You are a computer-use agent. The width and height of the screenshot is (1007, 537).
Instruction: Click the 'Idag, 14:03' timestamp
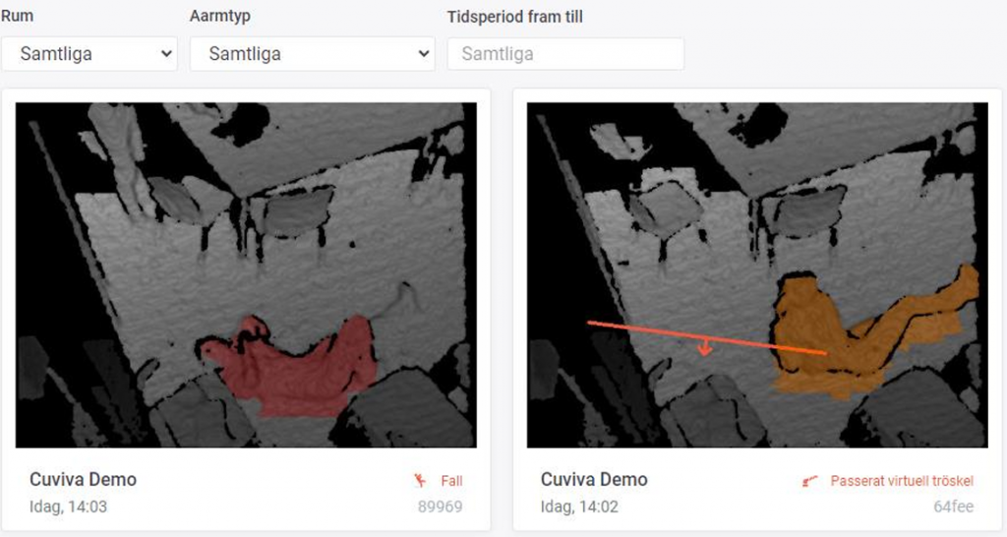[68, 507]
